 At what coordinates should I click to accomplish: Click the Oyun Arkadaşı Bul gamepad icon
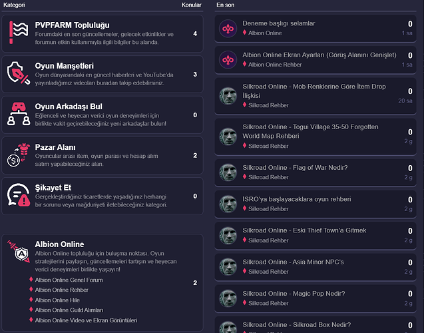19,114
